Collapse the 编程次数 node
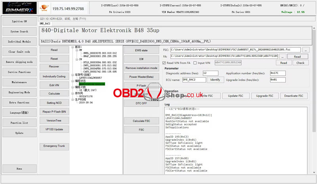This screenshot has width=317, height=184. click(73, 87)
